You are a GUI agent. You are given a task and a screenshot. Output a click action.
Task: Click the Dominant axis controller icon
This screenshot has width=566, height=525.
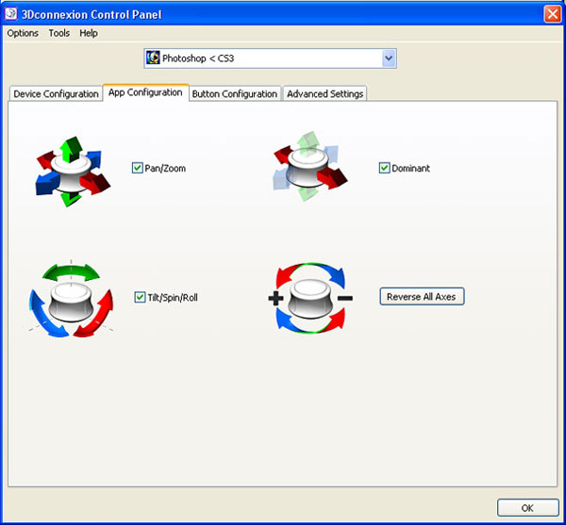point(309,167)
